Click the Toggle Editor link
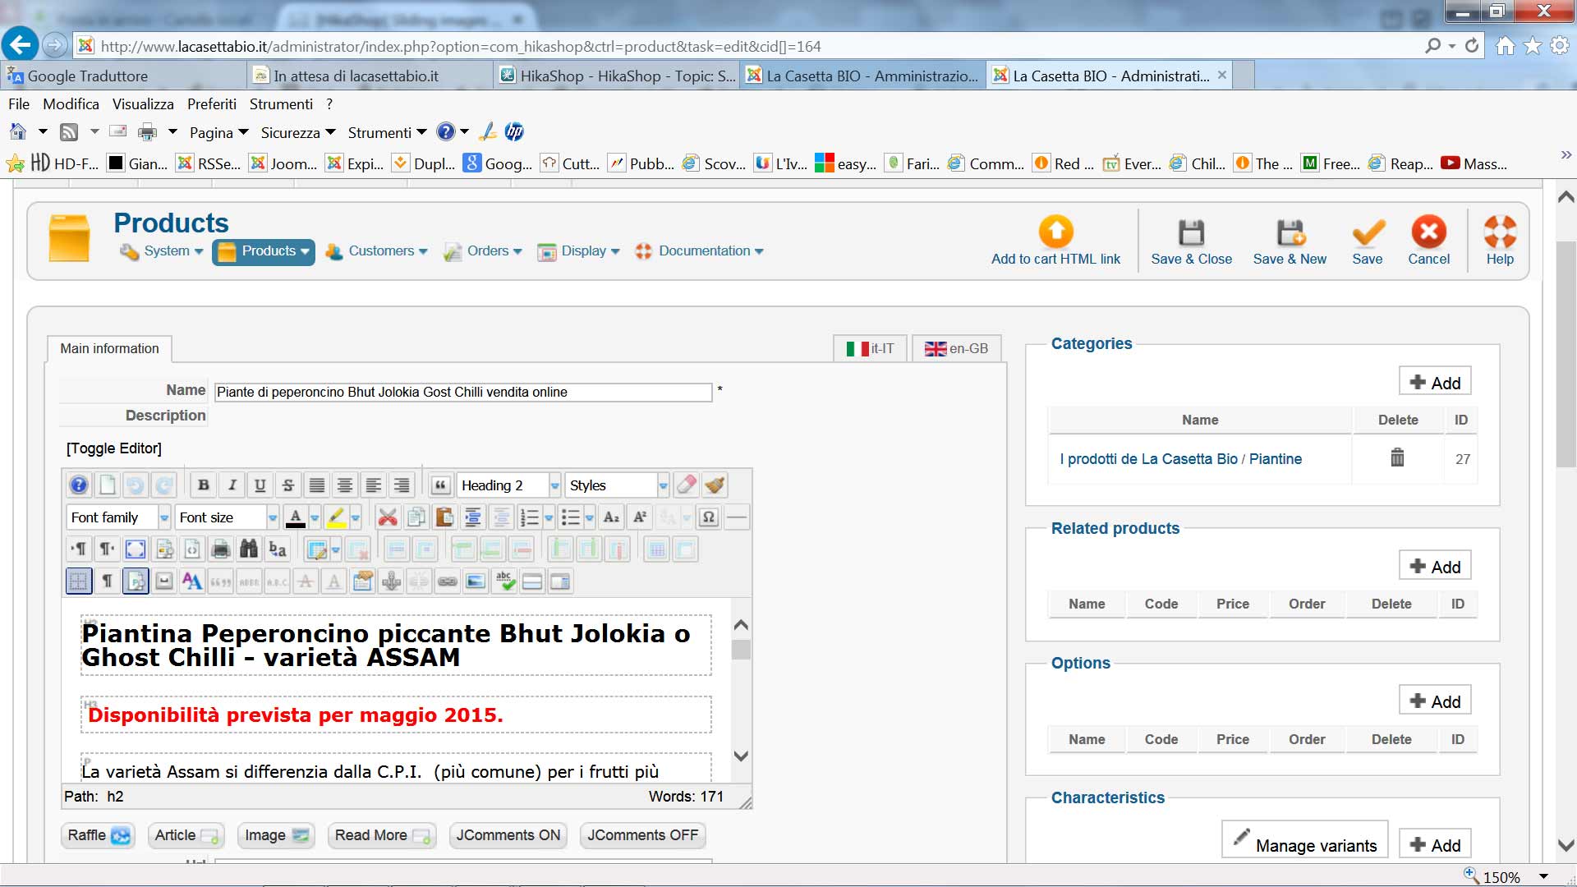Viewport: 1577px width, 887px height. [x=114, y=448]
